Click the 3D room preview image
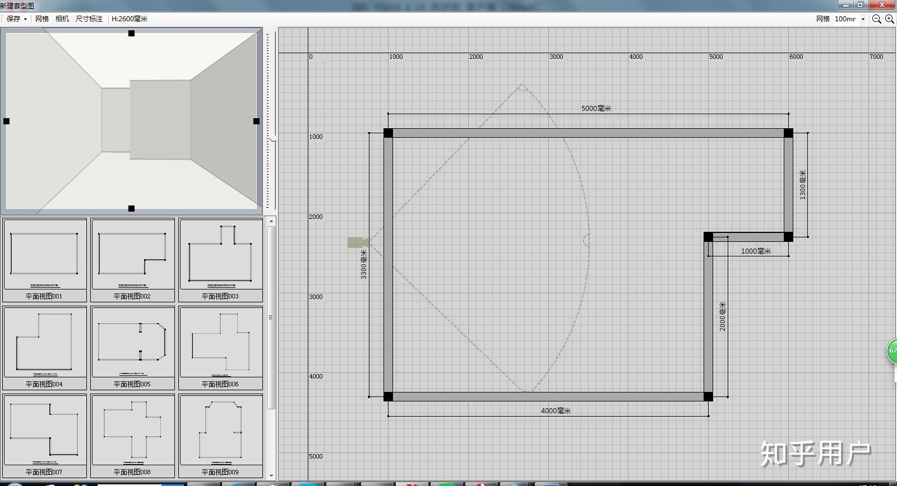 point(131,121)
